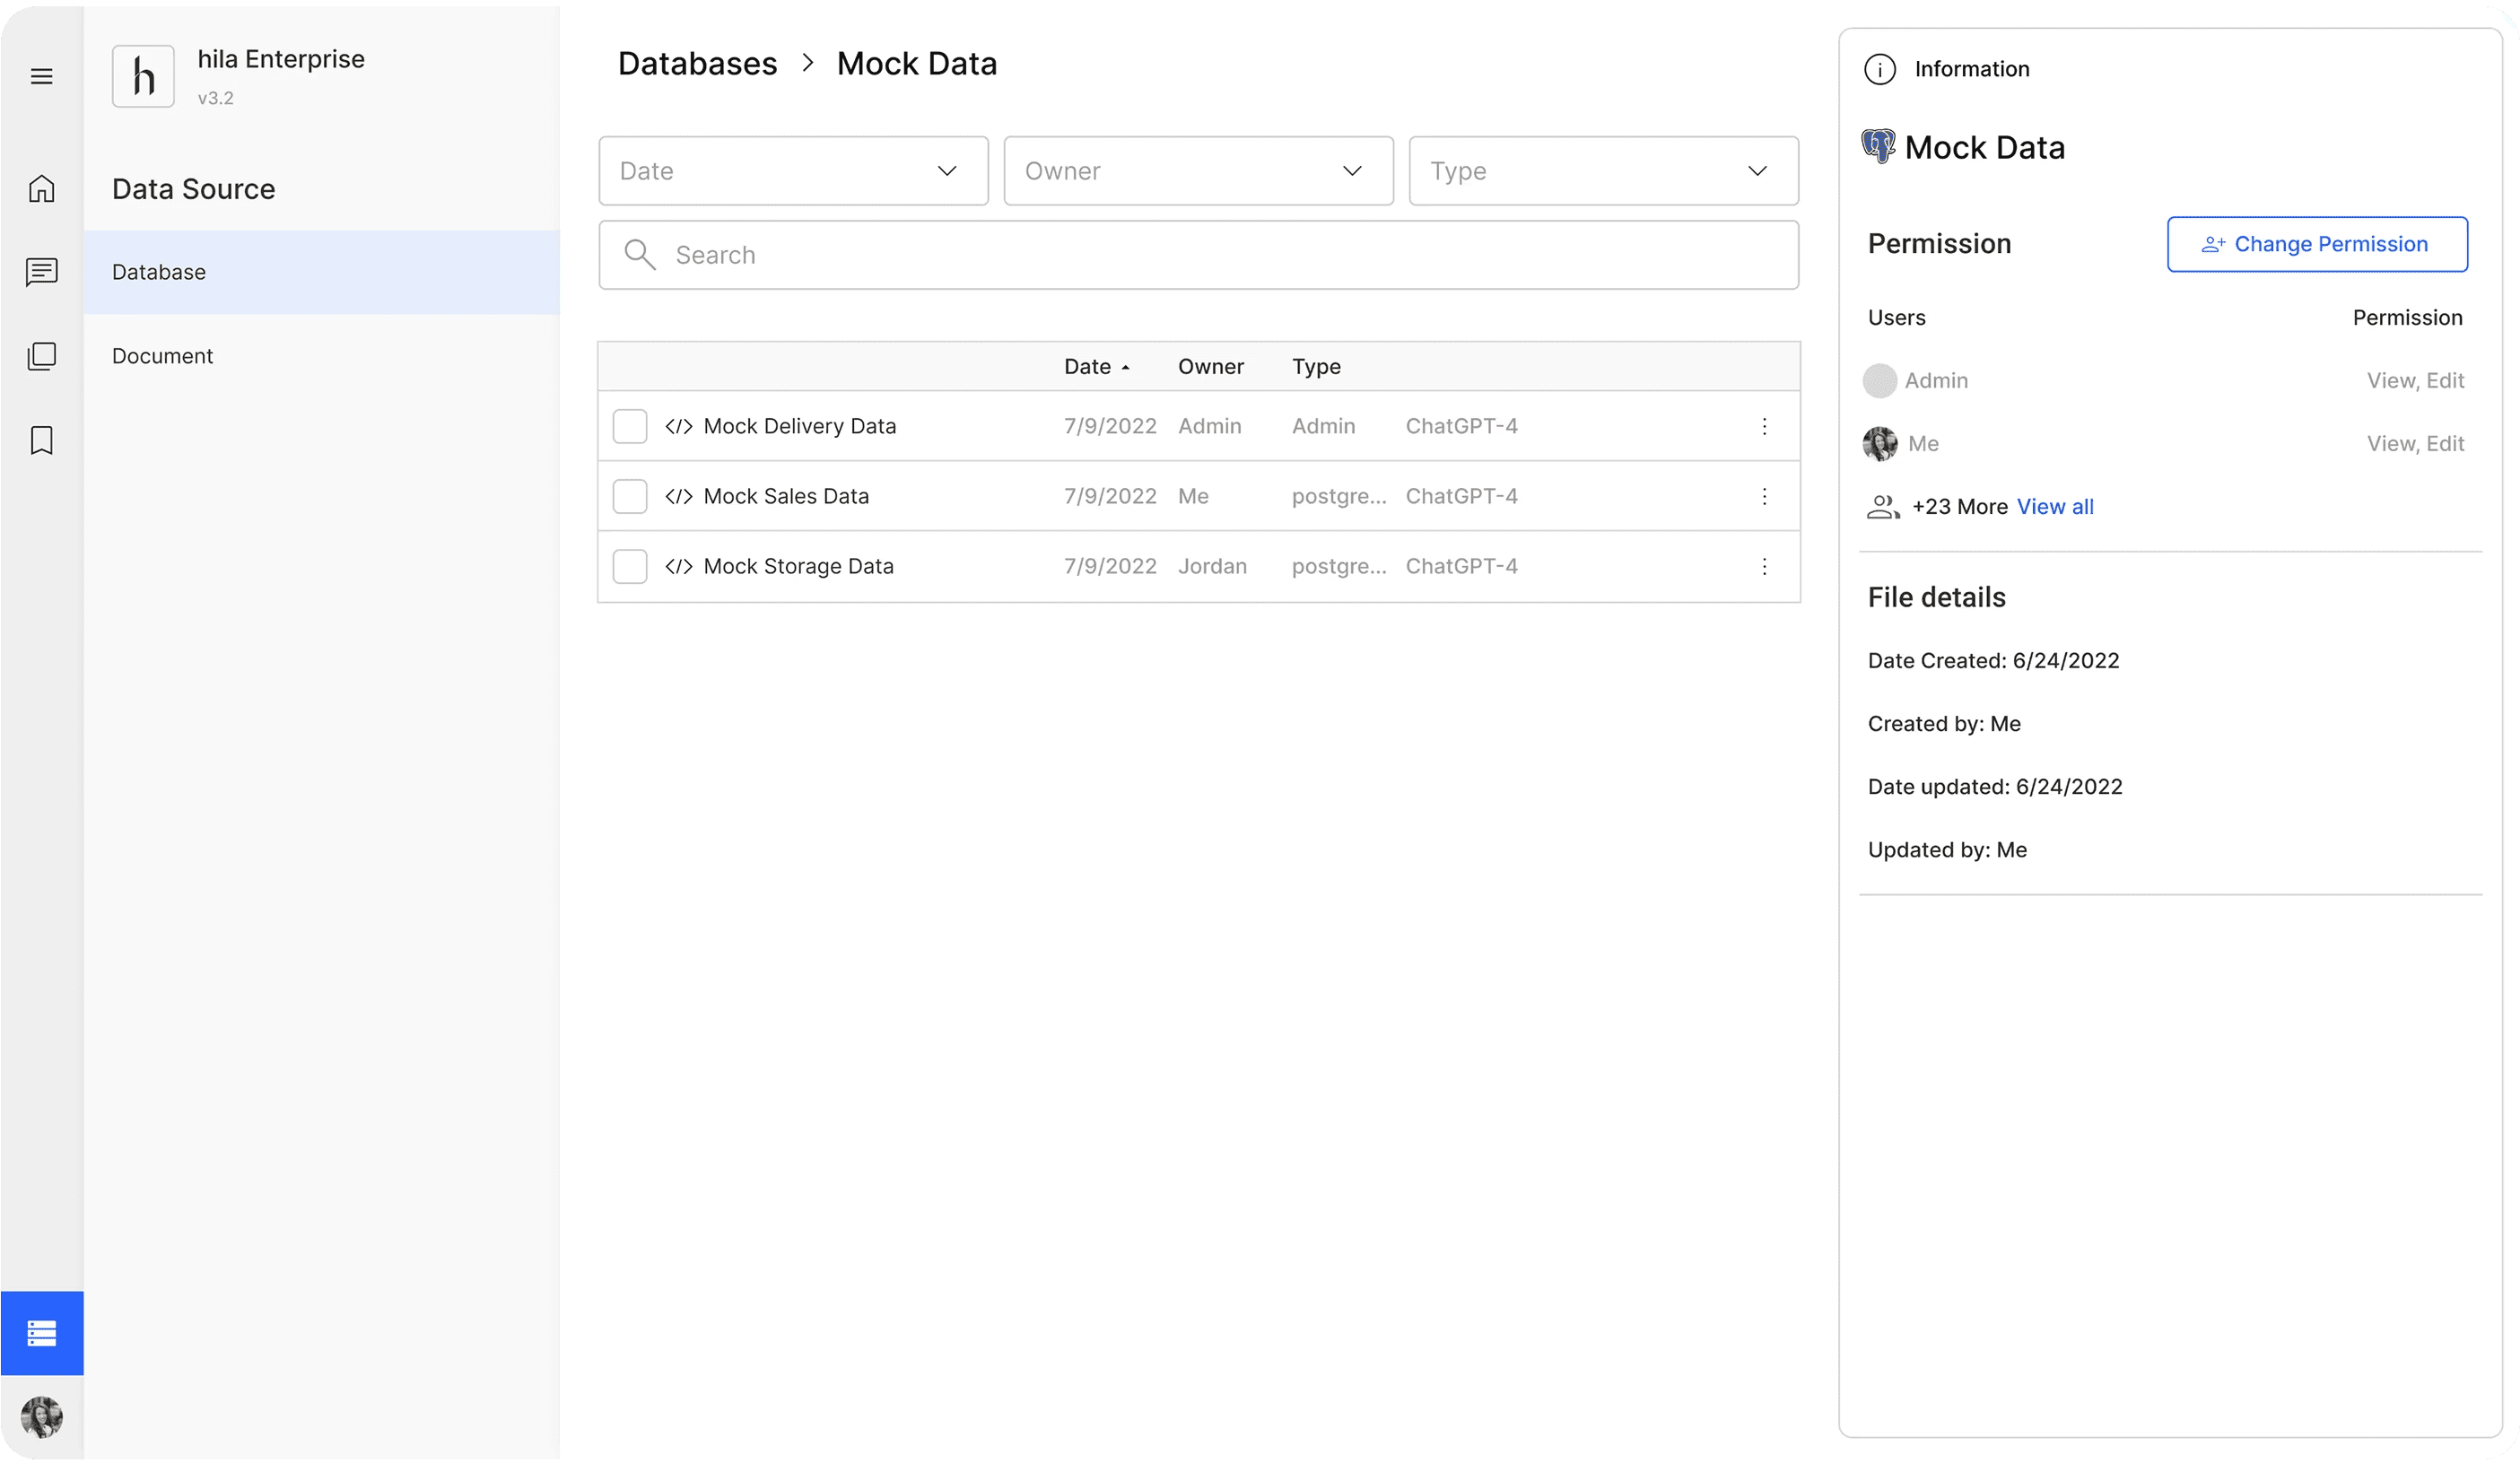Open three-dot menu for Mock Storage Data
Image resolution: width=2520 pixels, height=1463 pixels.
[x=1764, y=567]
